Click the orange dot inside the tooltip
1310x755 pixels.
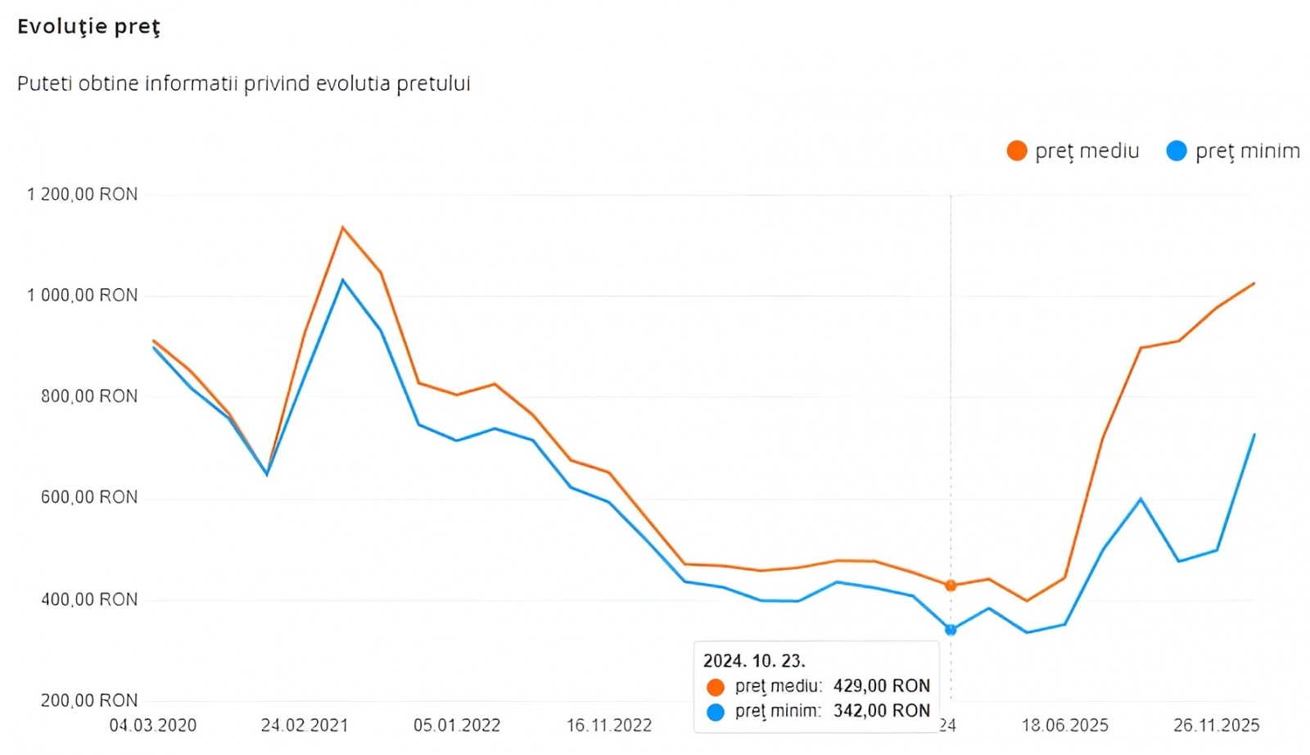[x=716, y=687]
